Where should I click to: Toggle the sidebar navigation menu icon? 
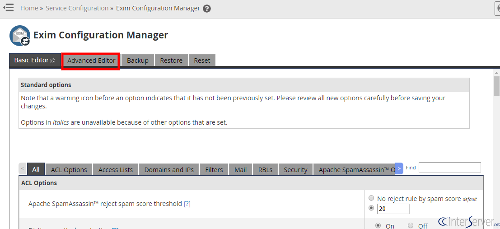coord(8,7)
